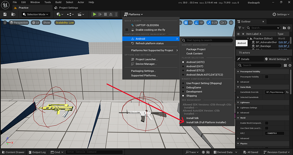
Task: Click the Edit link in the BP_AdrenalinShot row
Action: click(x=284, y=42)
